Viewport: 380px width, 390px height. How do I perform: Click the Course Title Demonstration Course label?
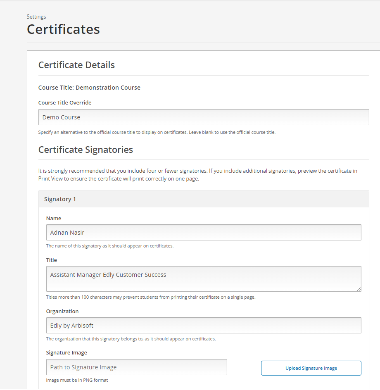click(89, 87)
